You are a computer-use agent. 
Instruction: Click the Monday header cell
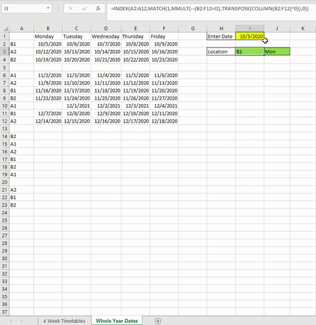(48, 37)
